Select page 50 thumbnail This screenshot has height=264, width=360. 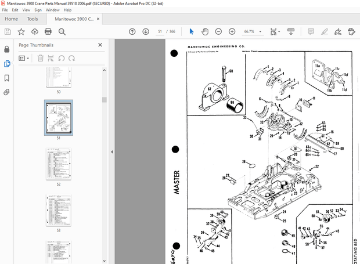tap(59, 78)
